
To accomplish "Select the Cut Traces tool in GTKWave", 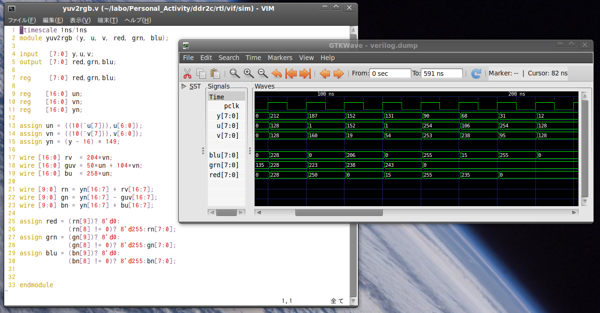I will tap(186, 73).
